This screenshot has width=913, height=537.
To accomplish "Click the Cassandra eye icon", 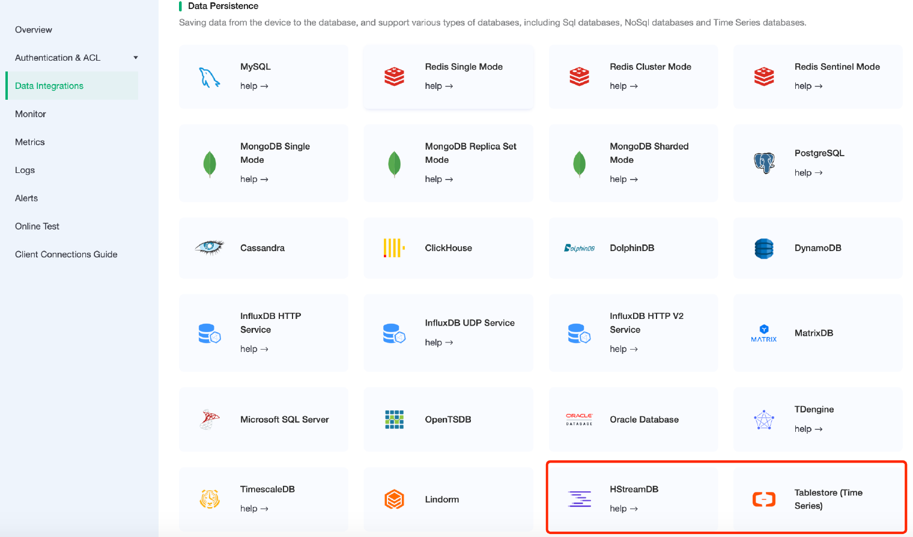I will (210, 247).
